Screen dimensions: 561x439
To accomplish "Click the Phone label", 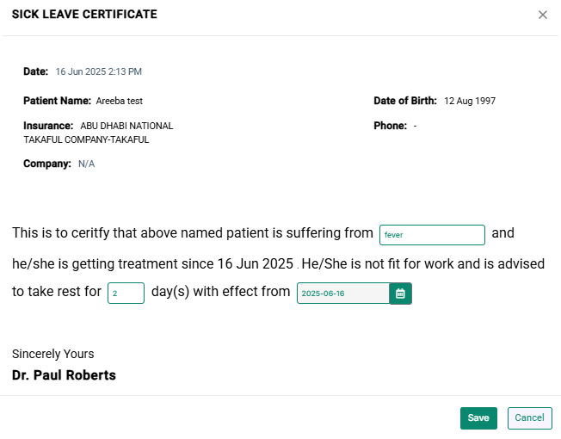I will click(x=390, y=126).
